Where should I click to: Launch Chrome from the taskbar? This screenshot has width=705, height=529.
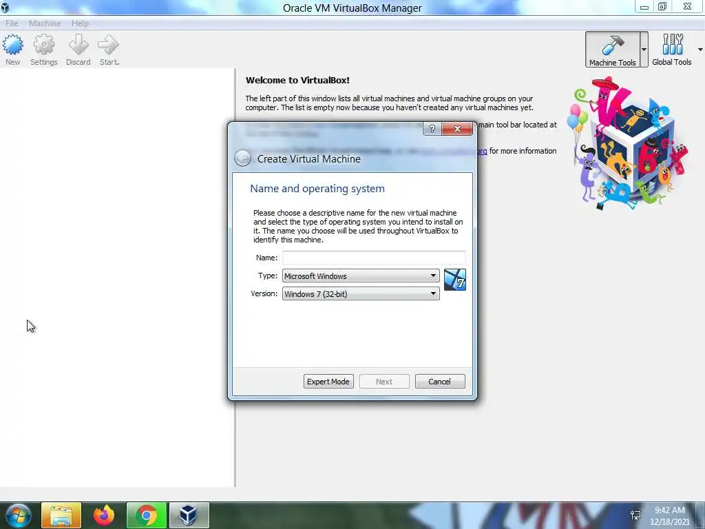coord(147,515)
